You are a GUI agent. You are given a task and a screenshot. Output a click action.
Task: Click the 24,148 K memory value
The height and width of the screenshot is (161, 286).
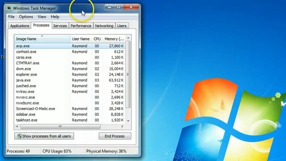[x=116, y=75]
